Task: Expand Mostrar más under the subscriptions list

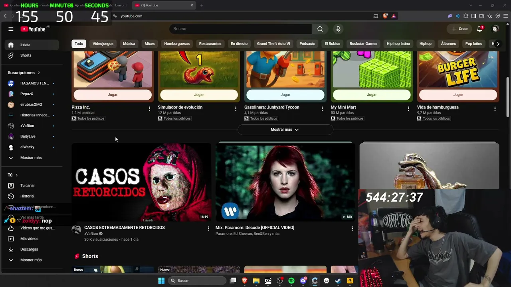Action: [31, 157]
